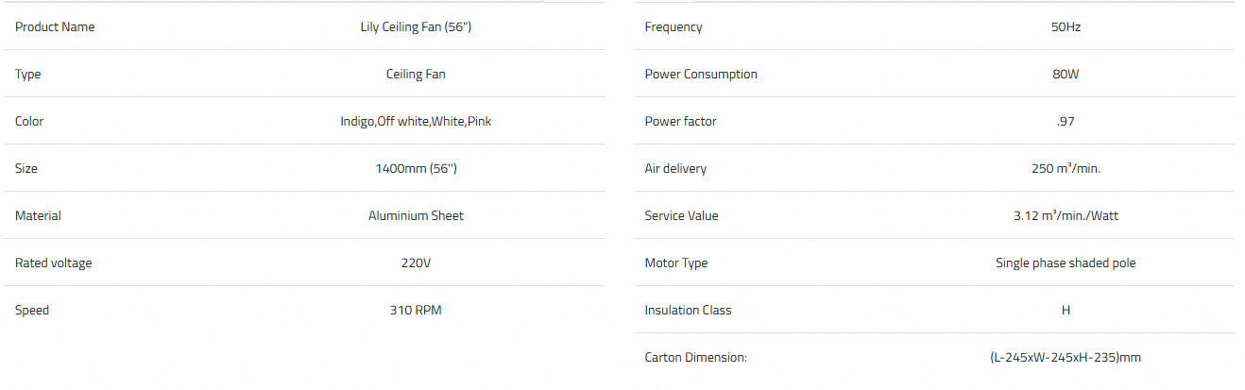The width and height of the screenshot is (1245, 390).
Task: Click the Product Name label
Action: coord(55,27)
